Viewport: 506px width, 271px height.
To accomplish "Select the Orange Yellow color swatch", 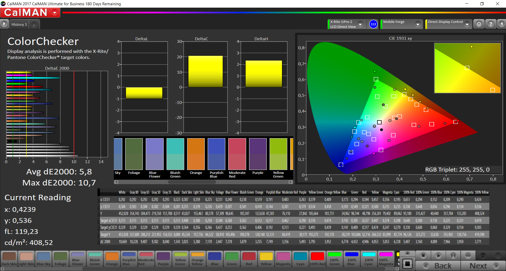I will point(197,259).
